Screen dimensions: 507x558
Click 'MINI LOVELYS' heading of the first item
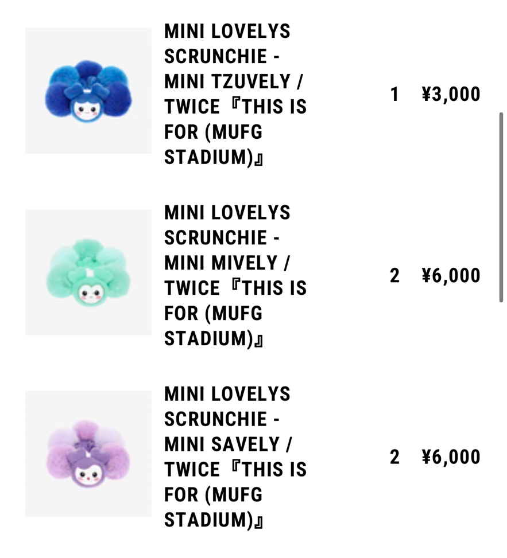[227, 32]
